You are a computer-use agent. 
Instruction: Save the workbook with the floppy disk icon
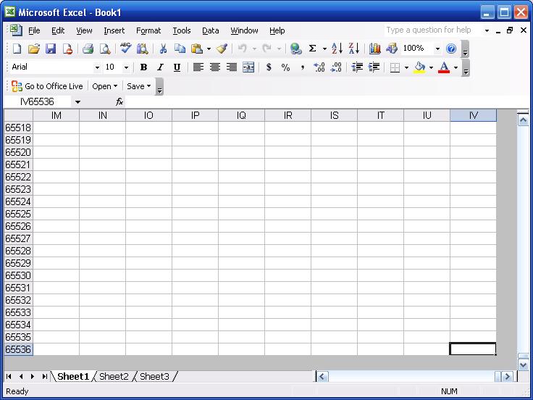51,49
